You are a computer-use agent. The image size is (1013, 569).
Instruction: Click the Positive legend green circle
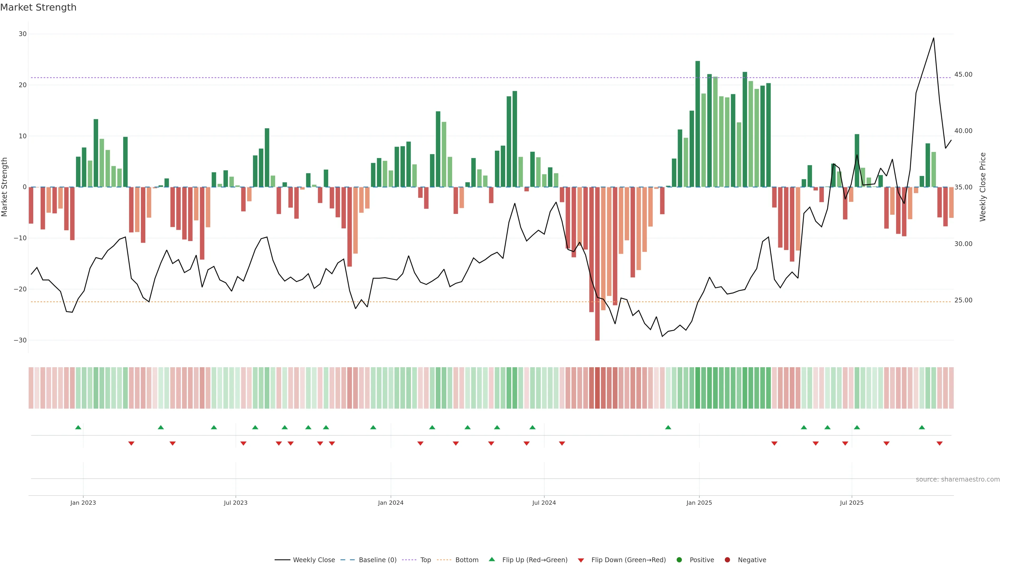point(679,560)
